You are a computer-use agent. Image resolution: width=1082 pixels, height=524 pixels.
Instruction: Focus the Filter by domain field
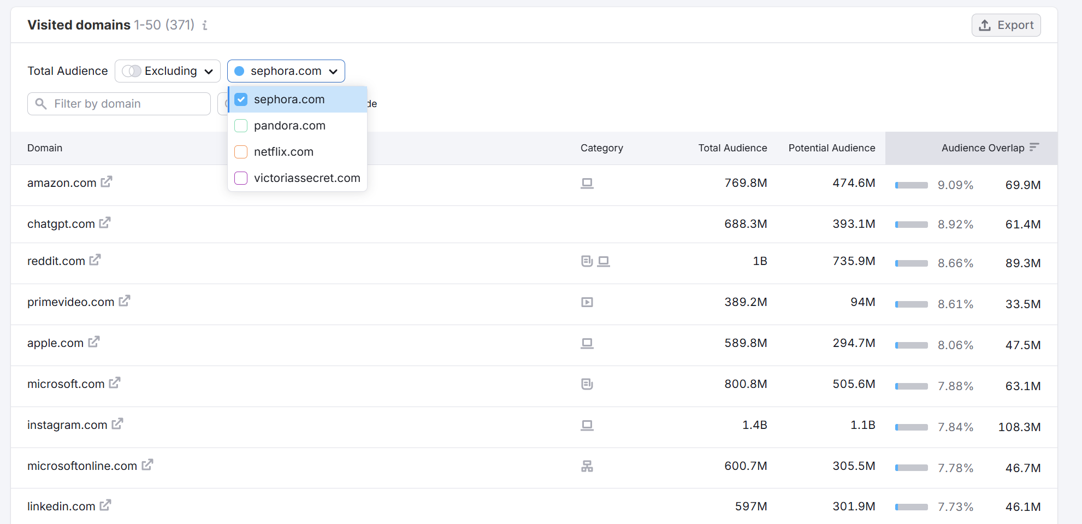[126, 104]
